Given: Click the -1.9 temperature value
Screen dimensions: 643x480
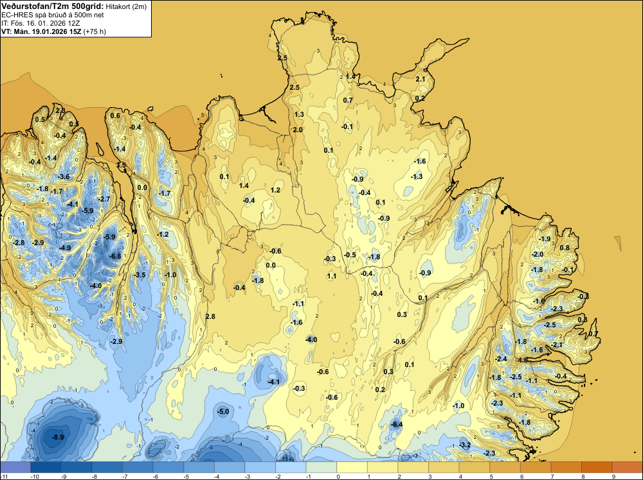Looking at the screenshot, I should (545, 239).
